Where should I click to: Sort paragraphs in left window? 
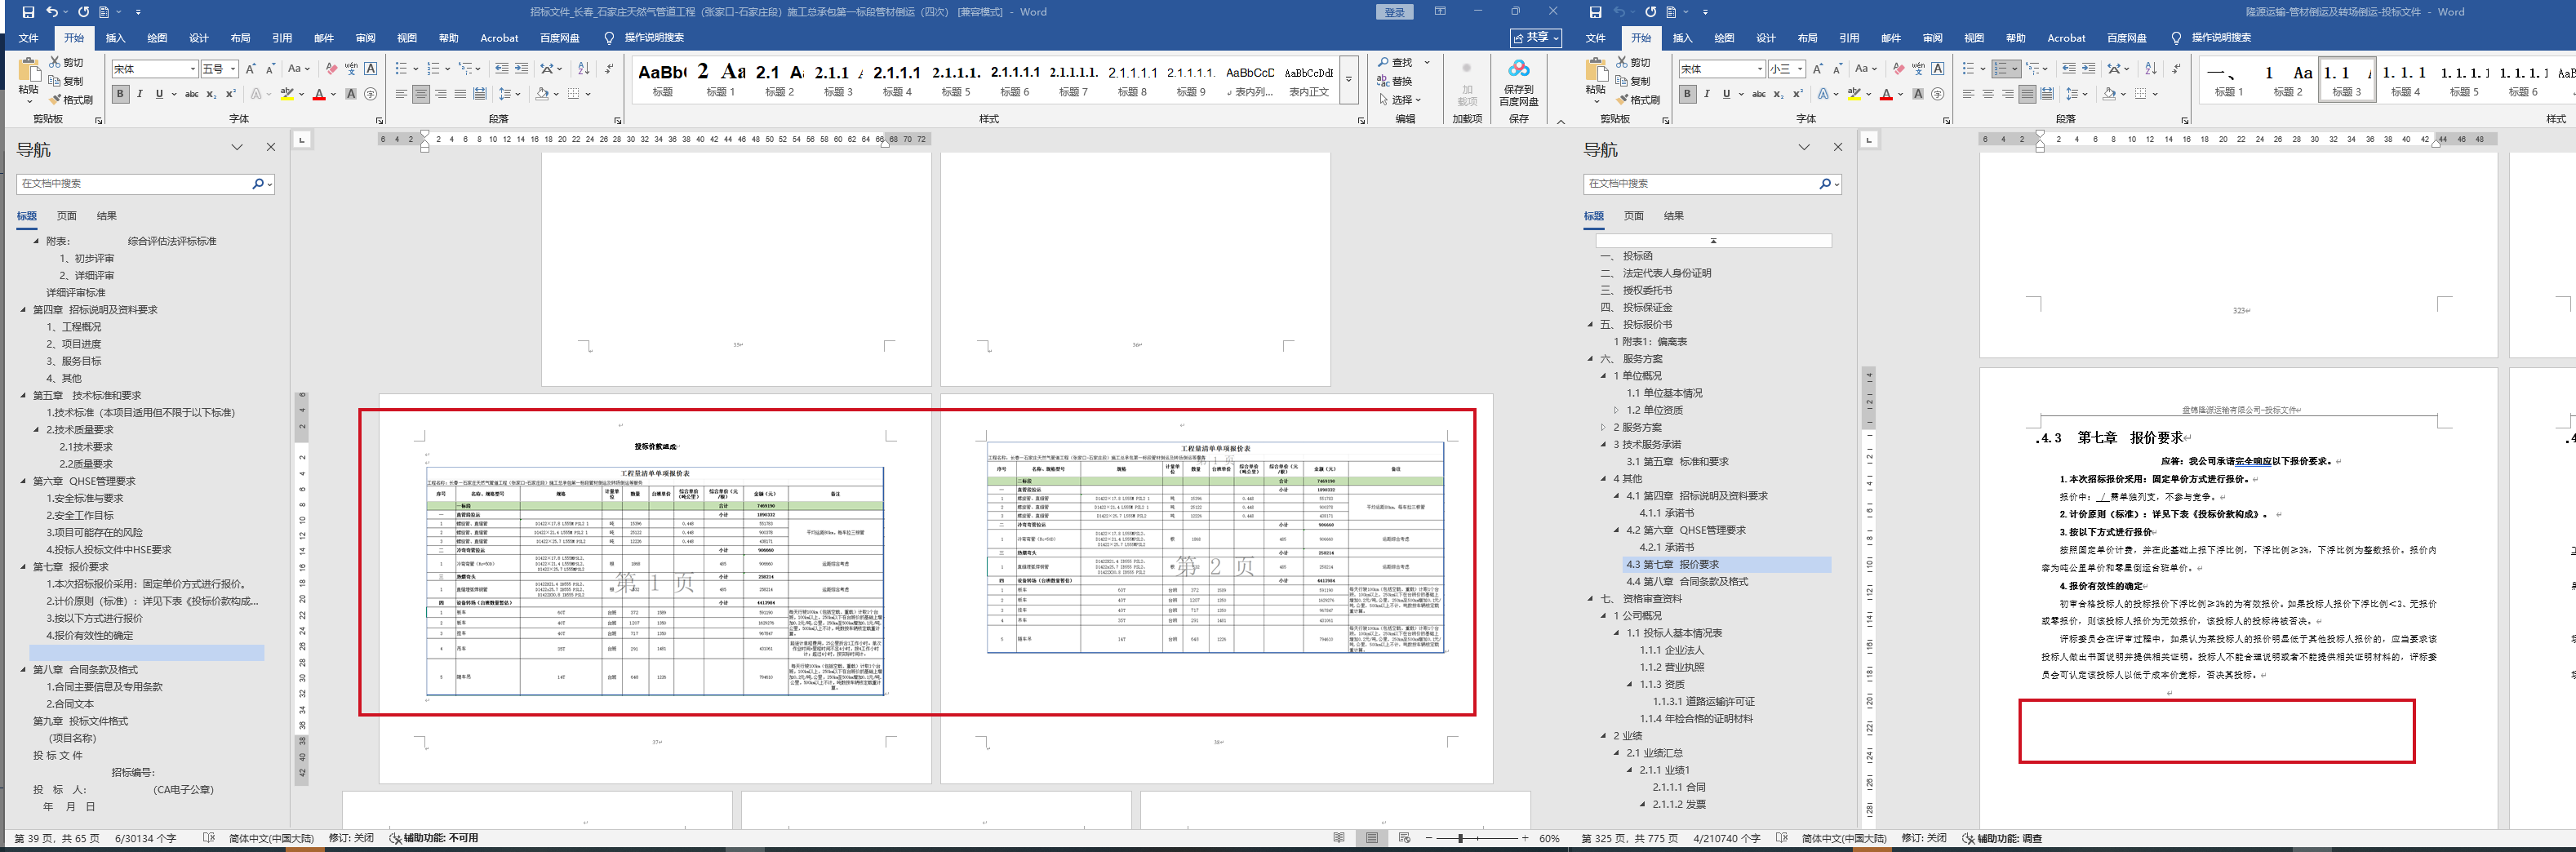tap(583, 69)
